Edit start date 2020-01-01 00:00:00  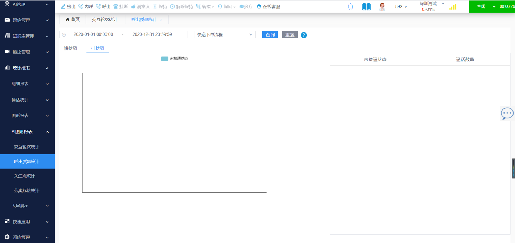tap(93, 34)
